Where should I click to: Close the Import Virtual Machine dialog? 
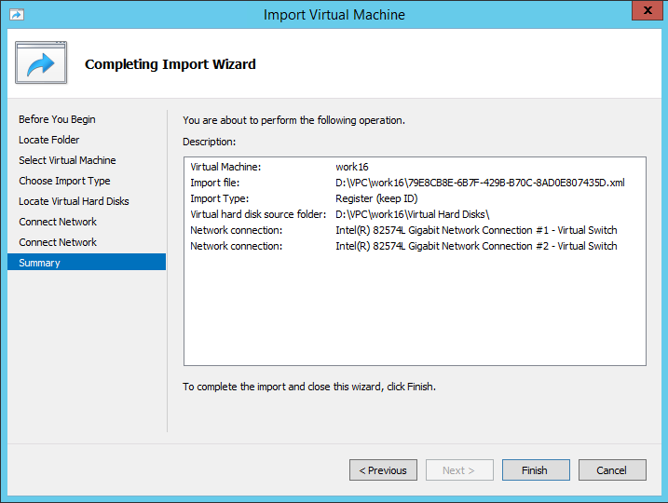pyautogui.click(x=644, y=11)
